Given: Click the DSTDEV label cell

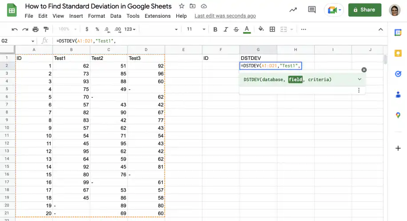Looking at the screenshot, I should click(x=258, y=58).
